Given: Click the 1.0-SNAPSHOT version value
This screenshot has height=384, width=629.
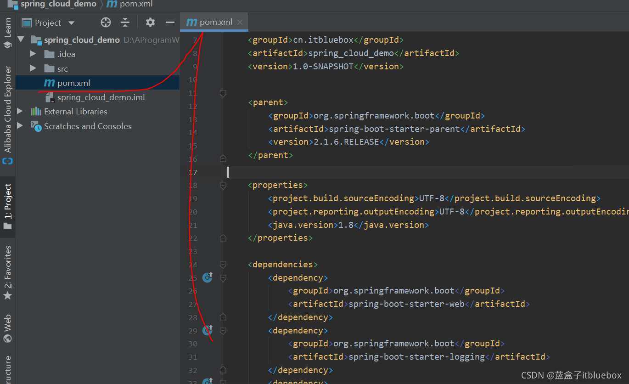Looking at the screenshot, I should (x=323, y=67).
